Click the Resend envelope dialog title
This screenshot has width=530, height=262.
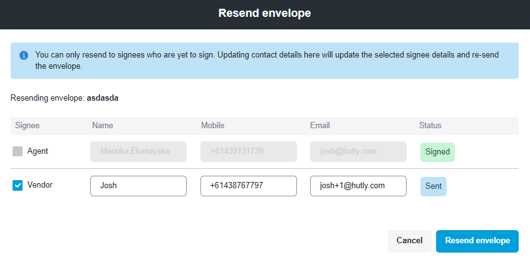264,13
